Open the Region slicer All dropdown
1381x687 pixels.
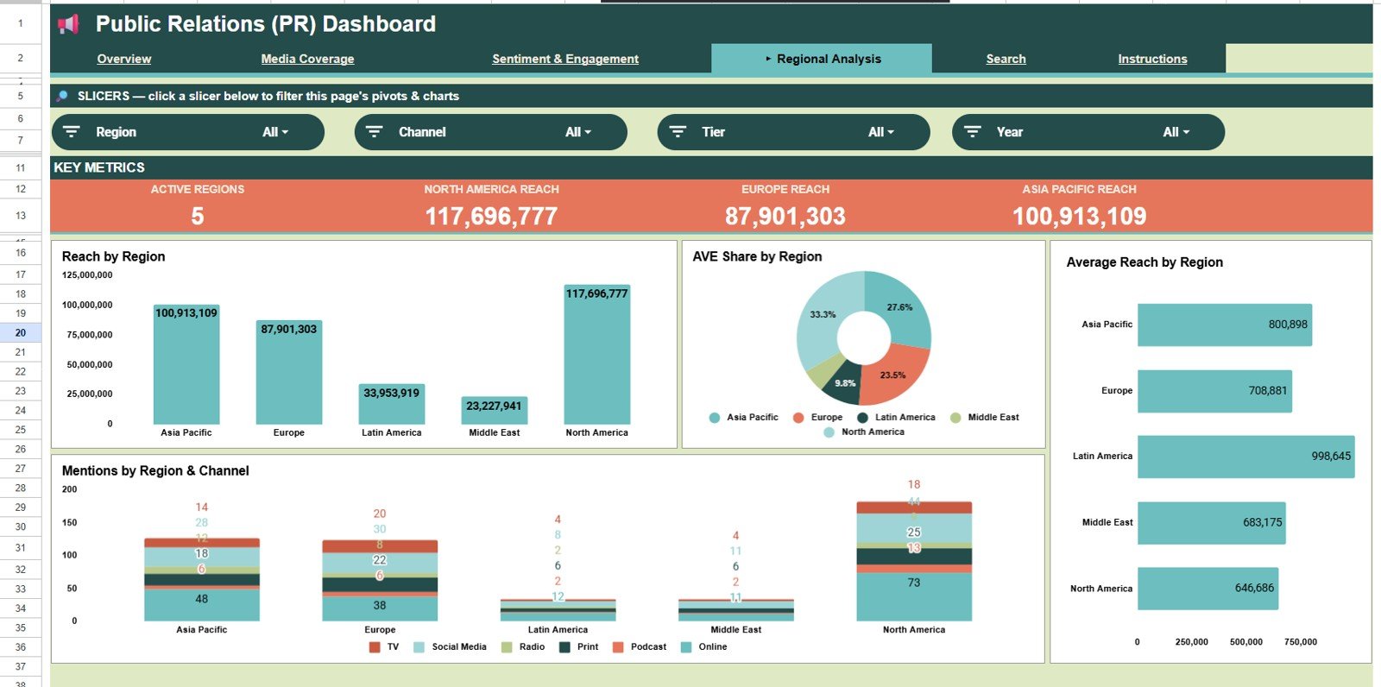click(275, 132)
